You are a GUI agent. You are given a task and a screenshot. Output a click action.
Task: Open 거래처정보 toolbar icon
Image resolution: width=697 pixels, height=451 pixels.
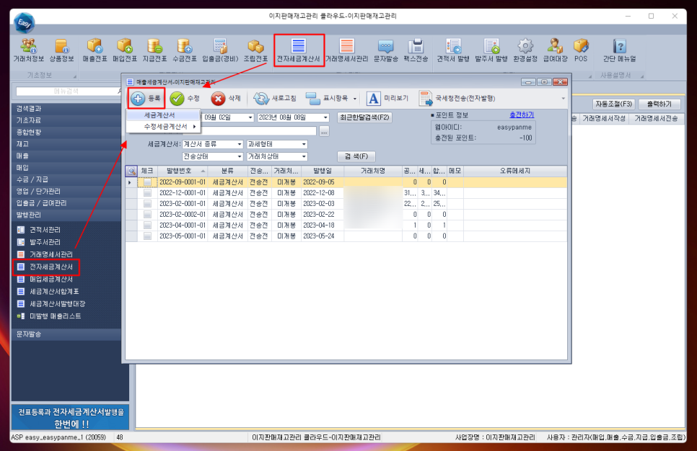click(x=28, y=50)
